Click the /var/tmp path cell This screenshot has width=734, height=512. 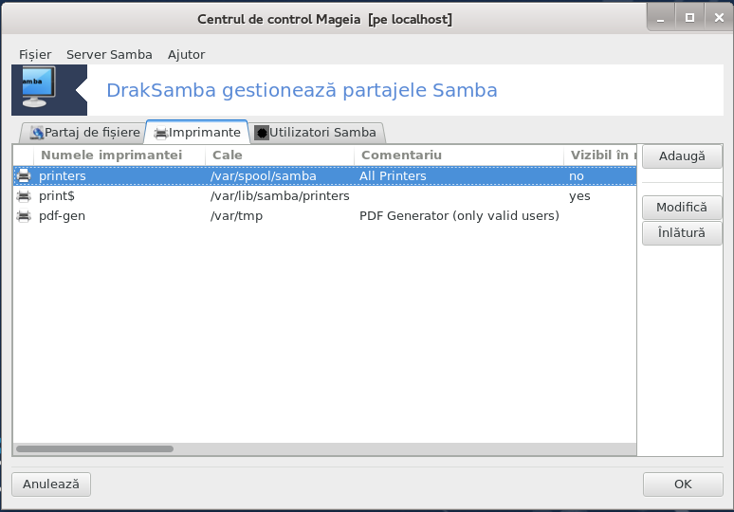coord(236,216)
